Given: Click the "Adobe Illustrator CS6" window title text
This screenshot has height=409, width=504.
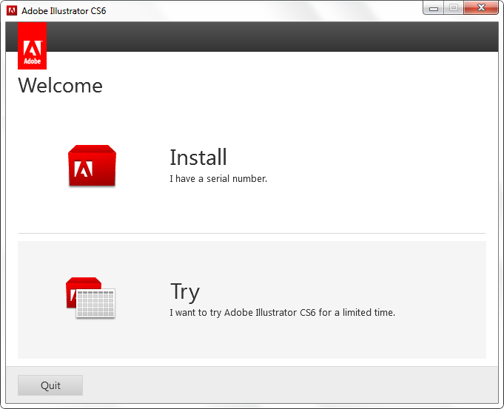Looking at the screenshot, I should [x=64, y=11].
